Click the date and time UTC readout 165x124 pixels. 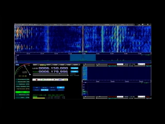pyautogui.click(x=48, y=95)
